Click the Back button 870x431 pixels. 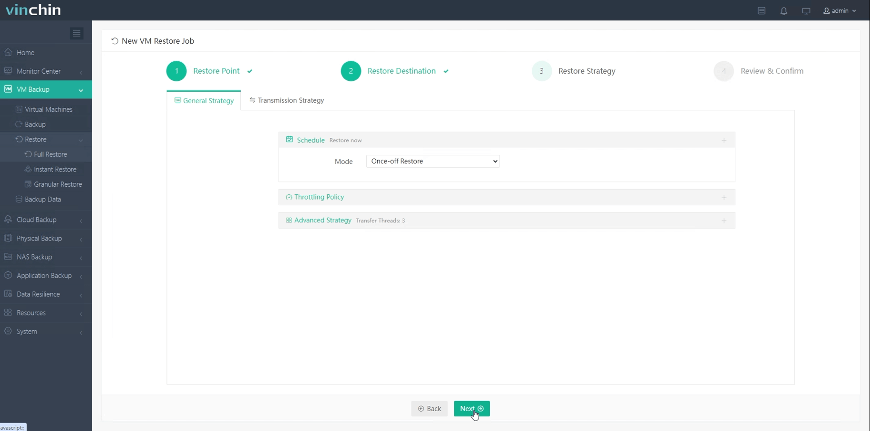(x=430, y=409)
